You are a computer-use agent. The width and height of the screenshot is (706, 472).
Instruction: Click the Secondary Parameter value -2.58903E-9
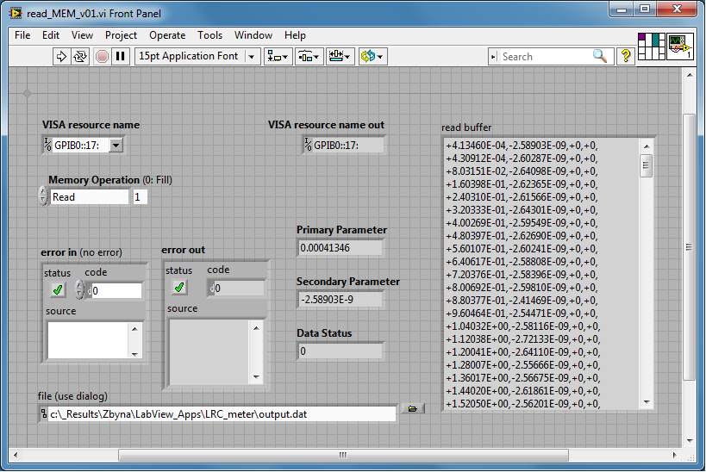(x=340, y=300)
